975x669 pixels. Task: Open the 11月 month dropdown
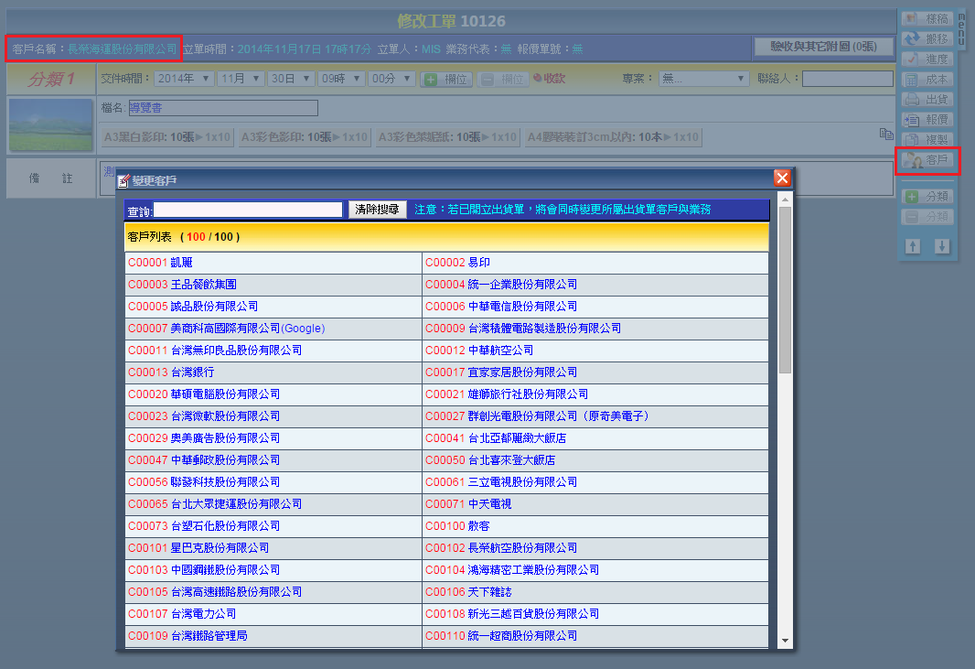(x=241, y=79)
